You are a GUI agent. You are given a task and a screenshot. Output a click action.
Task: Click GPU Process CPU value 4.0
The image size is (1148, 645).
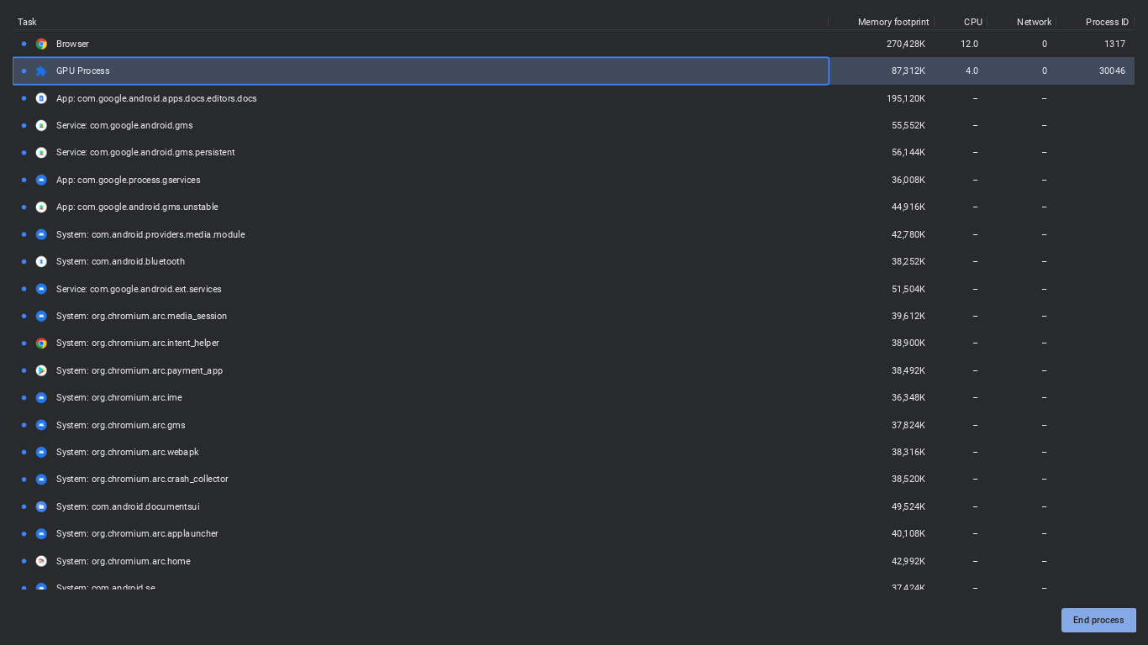(972, 71)
